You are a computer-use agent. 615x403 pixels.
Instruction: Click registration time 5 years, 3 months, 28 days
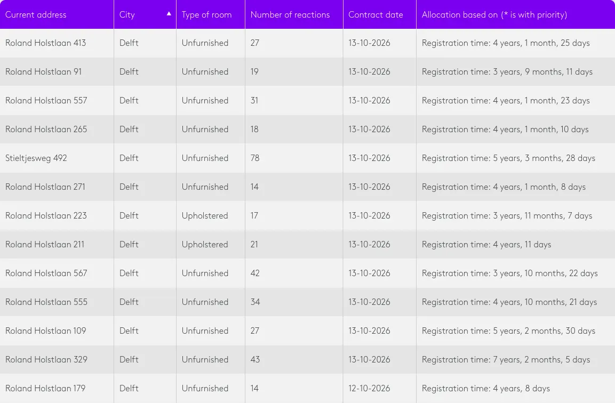(508, 158)
